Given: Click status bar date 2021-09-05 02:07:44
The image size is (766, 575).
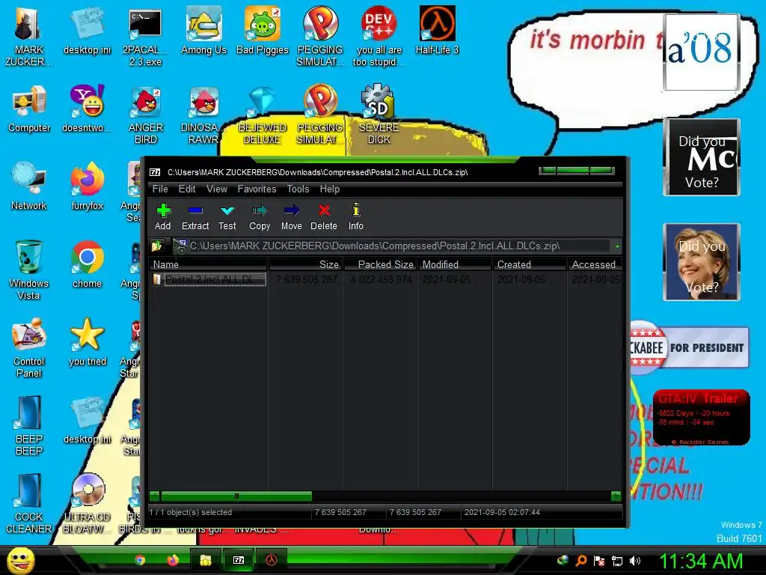Looking at the screenshot, I should 502,512.
